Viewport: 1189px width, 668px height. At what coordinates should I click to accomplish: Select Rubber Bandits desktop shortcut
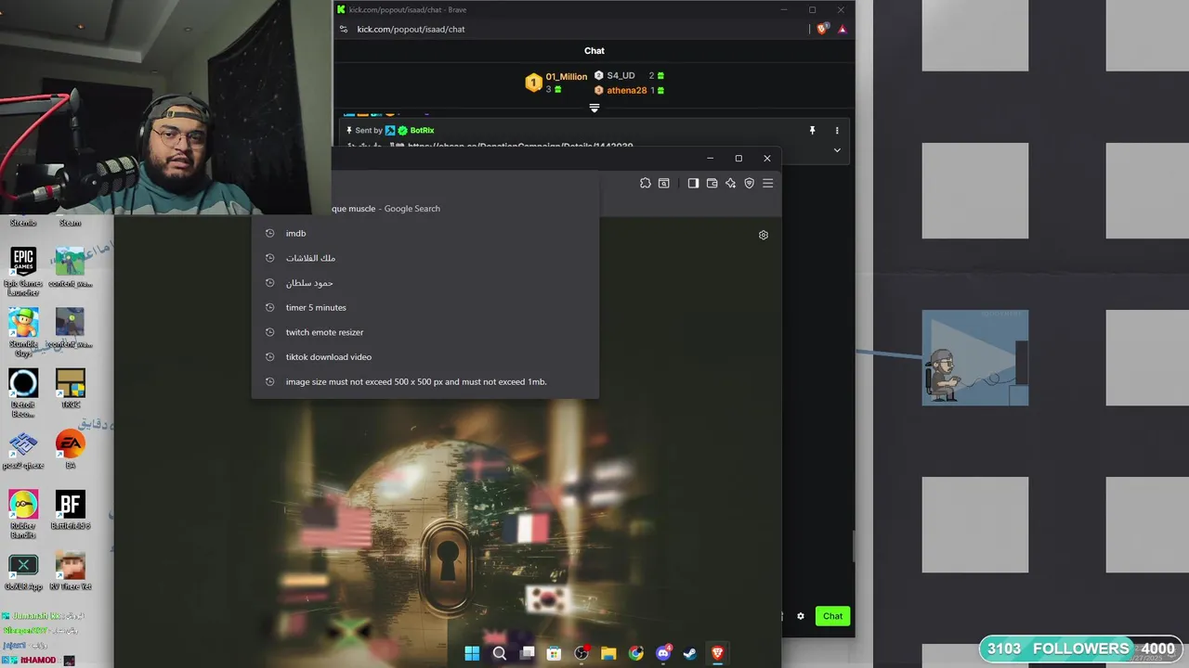23,514
